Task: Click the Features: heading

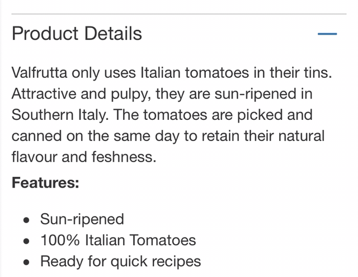Action: coord(46,183)
